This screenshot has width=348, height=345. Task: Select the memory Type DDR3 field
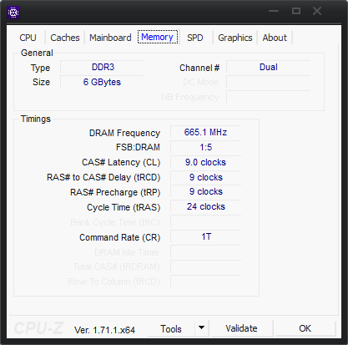pos(102,68)
